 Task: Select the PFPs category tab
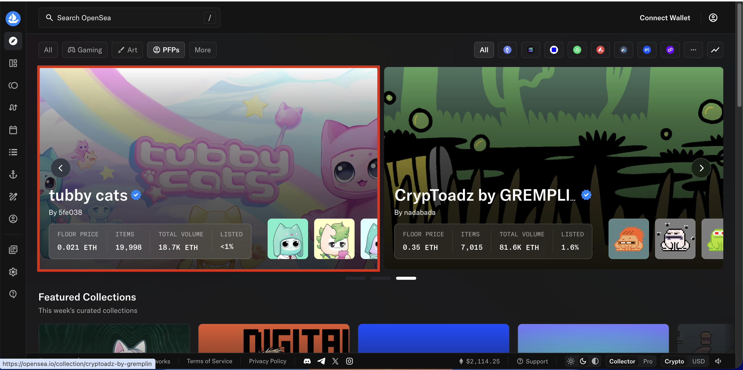point(166,50)
